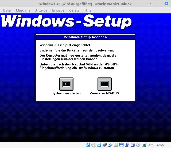Click the Strg Rechts host key label
The image size is (171, 148).
156,145
